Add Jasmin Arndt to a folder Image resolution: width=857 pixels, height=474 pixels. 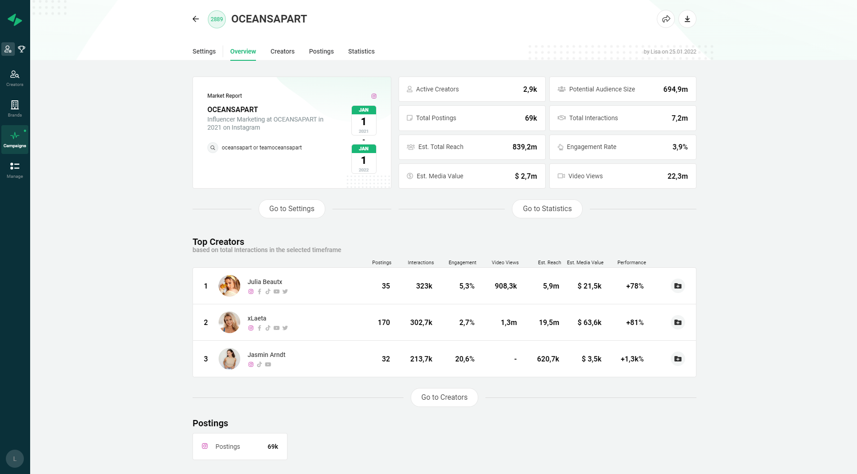tap(678, 359)
